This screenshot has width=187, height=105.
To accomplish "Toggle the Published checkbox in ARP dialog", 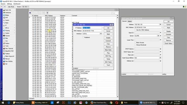I will click(x=83, y=37).
